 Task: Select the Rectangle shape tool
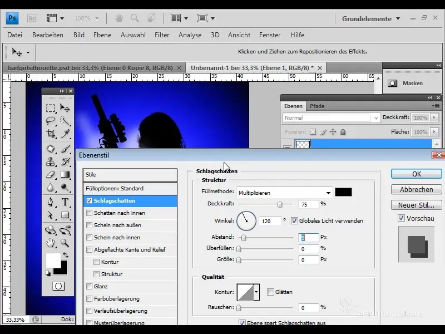(x=65, y=215)
